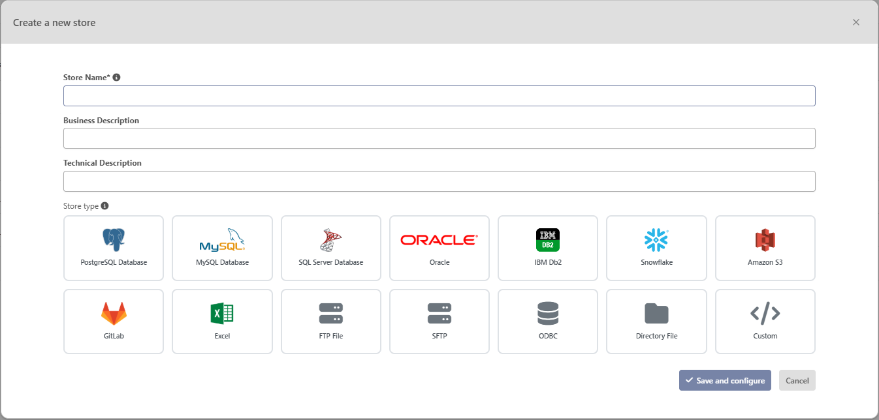This screenshot has width=879, height=420.
Task: Click the 'Create a new store' title text
Action: pyautogui.click(x=54, y=23)
